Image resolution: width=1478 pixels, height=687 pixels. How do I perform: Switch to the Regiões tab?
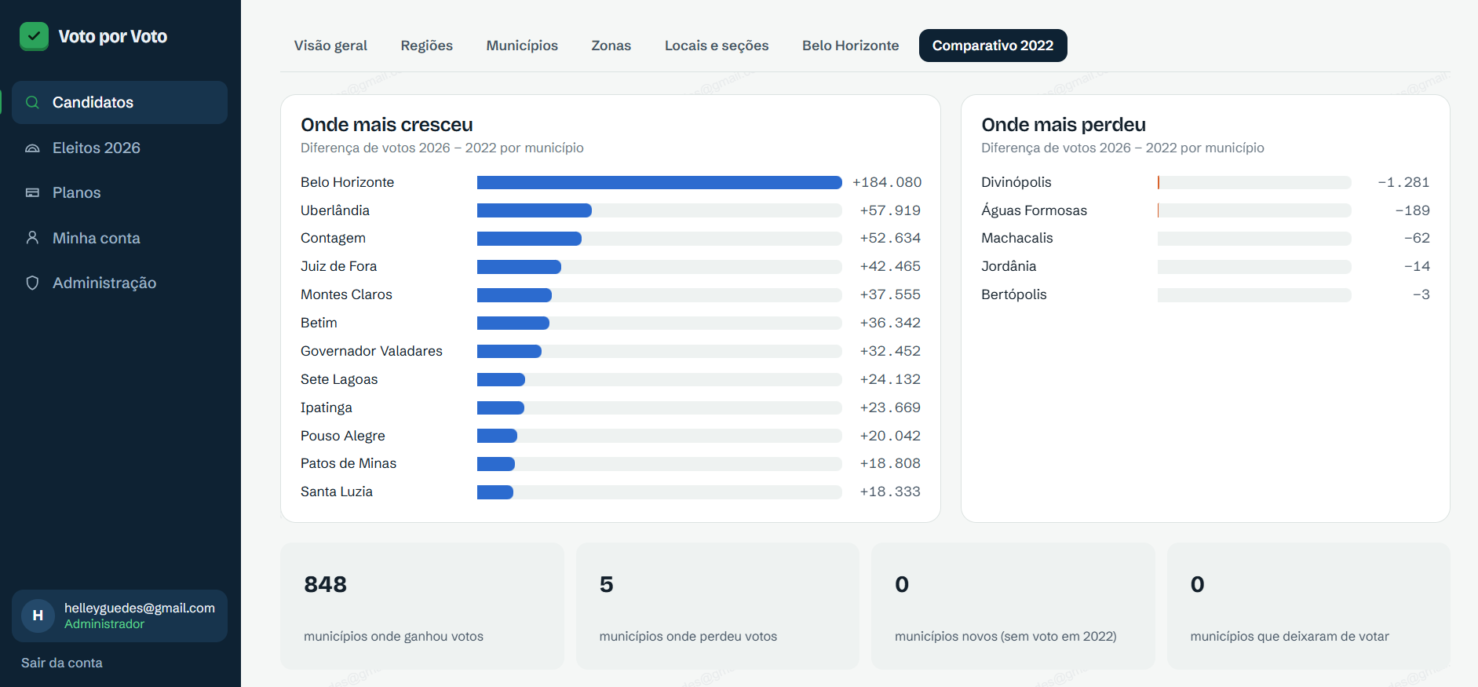[x=427, y=46]
